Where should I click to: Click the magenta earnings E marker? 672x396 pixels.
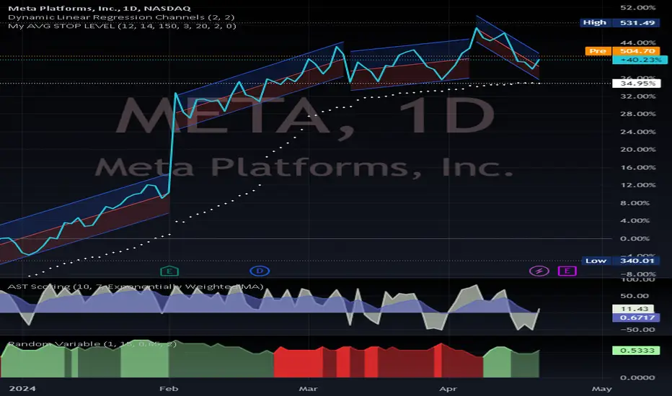click(567, 271)
